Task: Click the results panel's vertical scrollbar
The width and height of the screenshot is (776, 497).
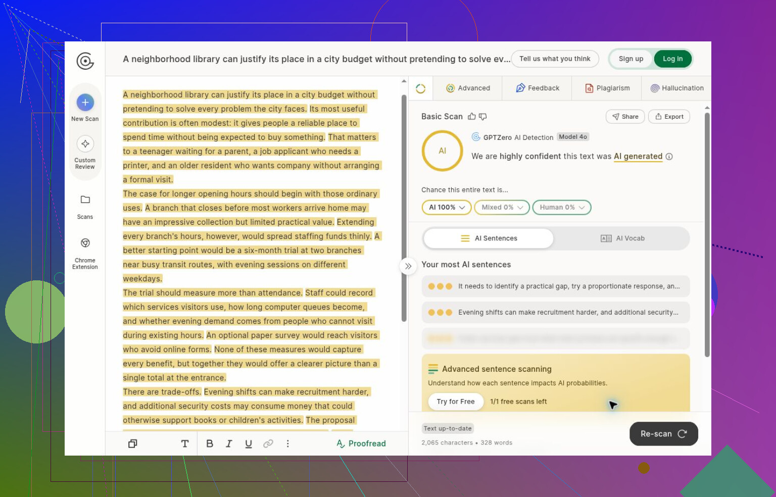Action: pyautogui.click(x=707, y=235)
